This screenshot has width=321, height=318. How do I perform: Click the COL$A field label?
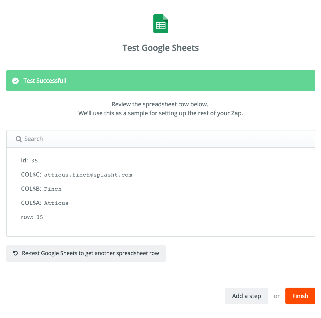point(31,203)
